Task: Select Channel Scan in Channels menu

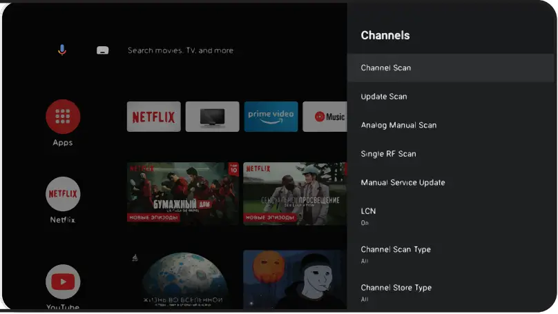Action: point(451,68)
